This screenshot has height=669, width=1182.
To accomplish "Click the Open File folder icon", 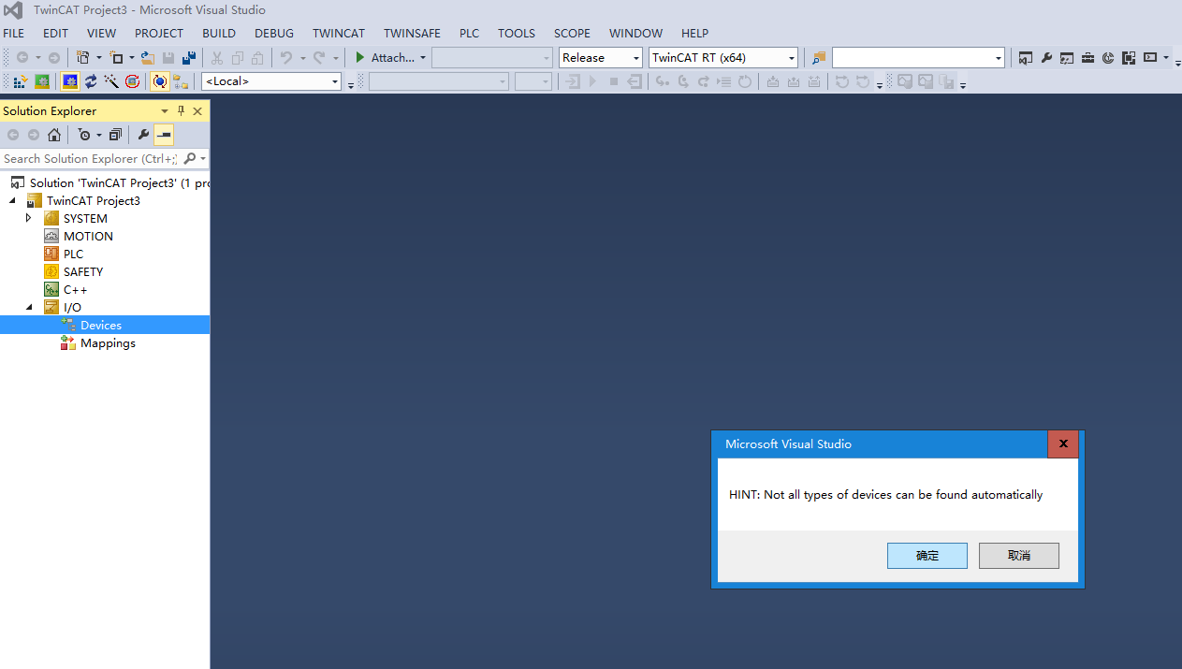I will click(148, 58).
